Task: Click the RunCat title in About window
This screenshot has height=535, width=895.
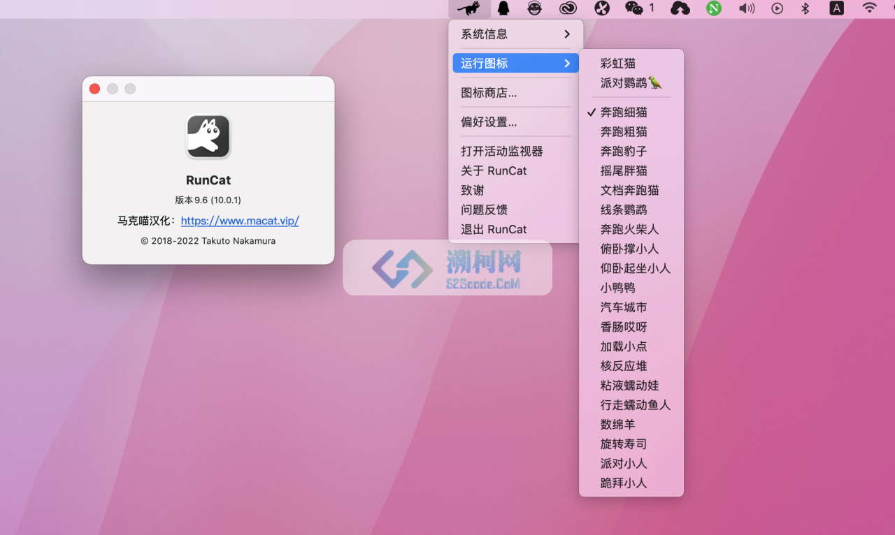Action: [x=208, y=180]
